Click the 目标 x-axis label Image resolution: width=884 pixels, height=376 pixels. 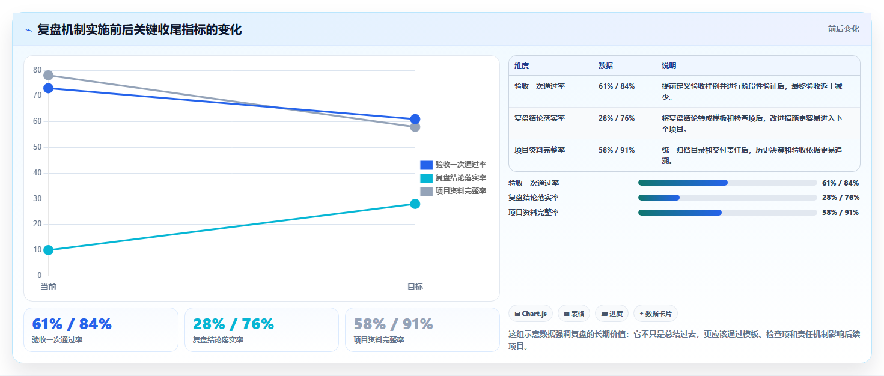coord(415,287)
